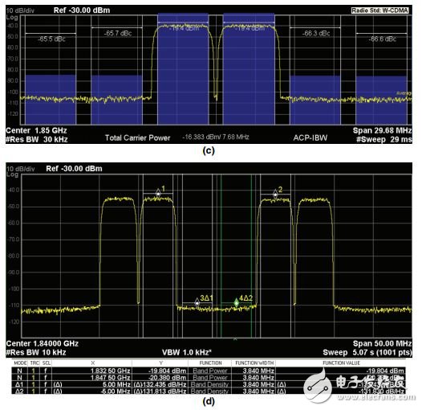Viewport: 422px width, 410px height.
Task: Click the FUNCTION WIDTH column header
Action: pyautogui.click(x=254, y=363)
